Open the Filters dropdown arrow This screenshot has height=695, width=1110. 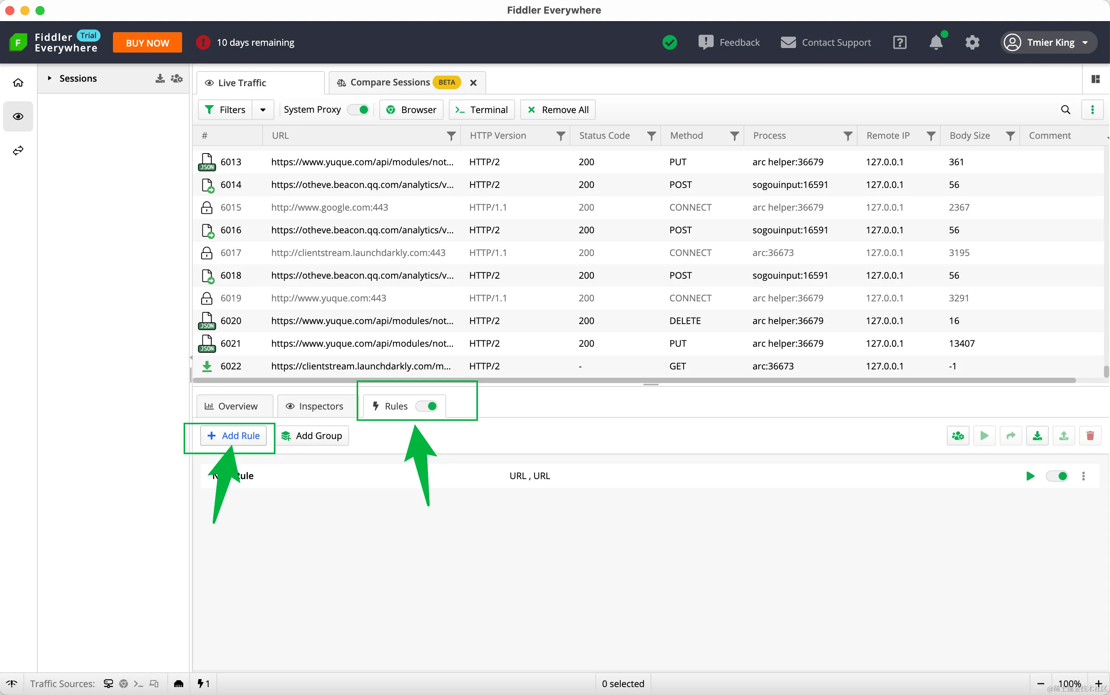coord(263,109)
